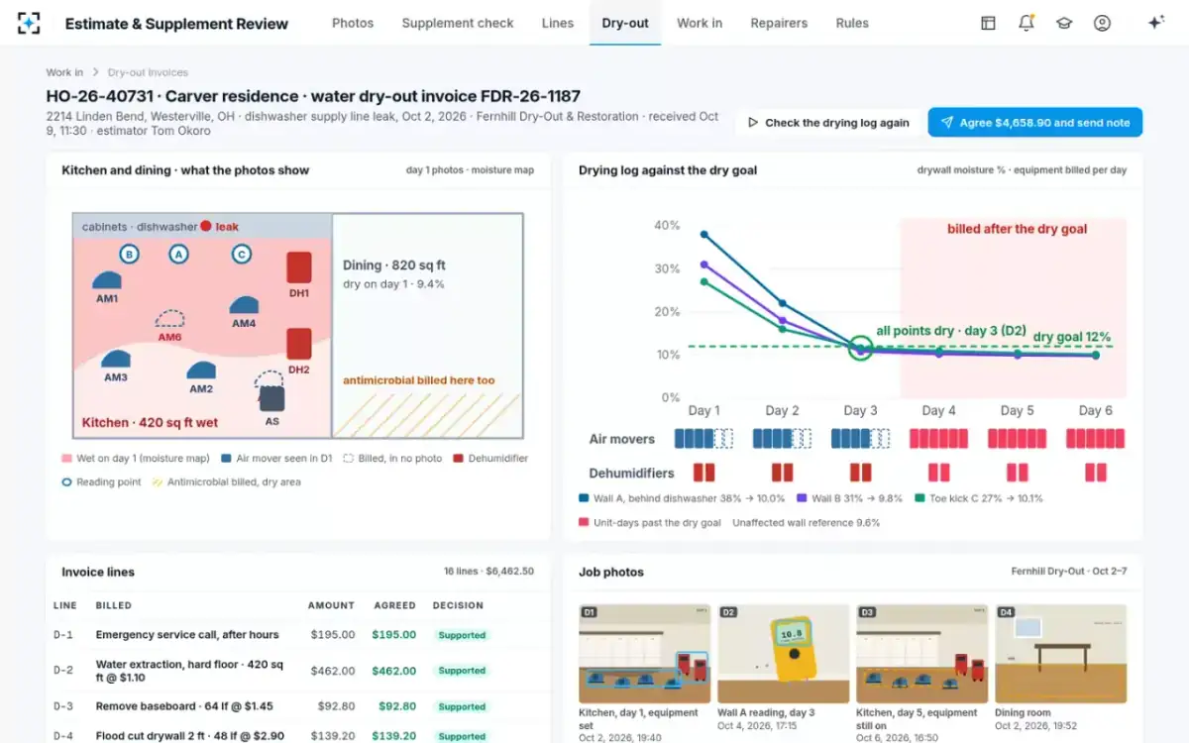Select air mover AM1 on the map
Image resolution: width=1189 pixels, height=743 pixels.
[x=107, y=280]
